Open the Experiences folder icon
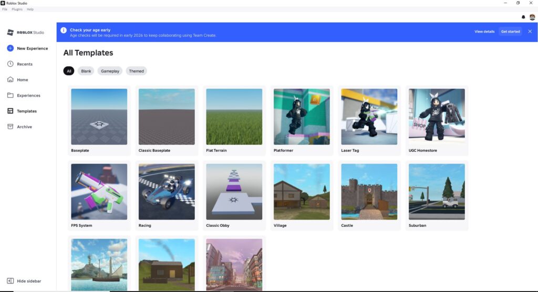 point(11,96)
